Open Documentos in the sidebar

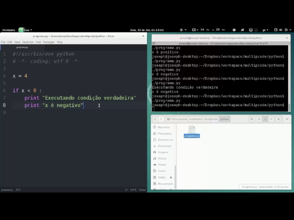point(163,140)
